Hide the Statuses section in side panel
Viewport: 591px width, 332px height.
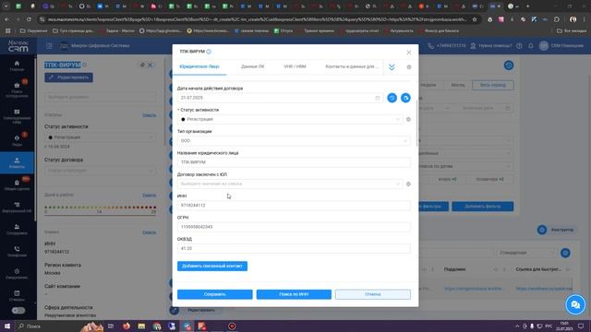pos(150,115)
